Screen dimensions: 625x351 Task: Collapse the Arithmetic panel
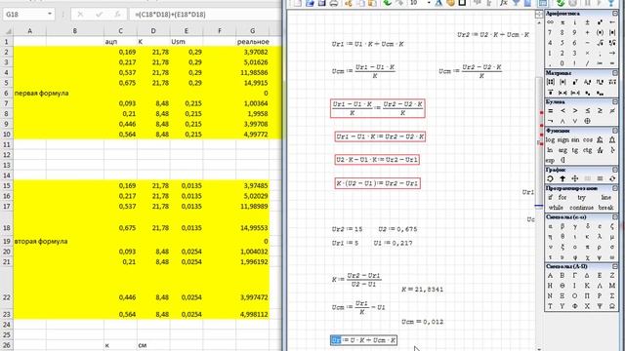tap(614, 13)
